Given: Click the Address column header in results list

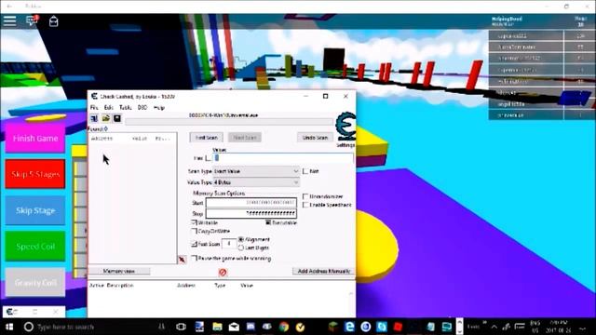Looking at the screenshot, I should click(x=102, y=139).
